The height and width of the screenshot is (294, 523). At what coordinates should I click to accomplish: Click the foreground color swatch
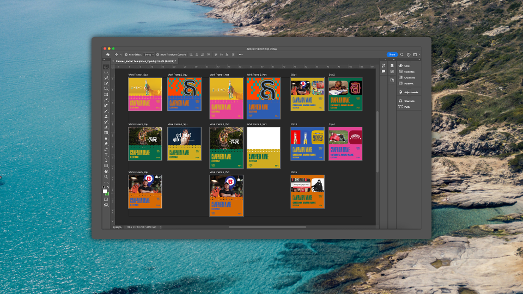[105, 191]
